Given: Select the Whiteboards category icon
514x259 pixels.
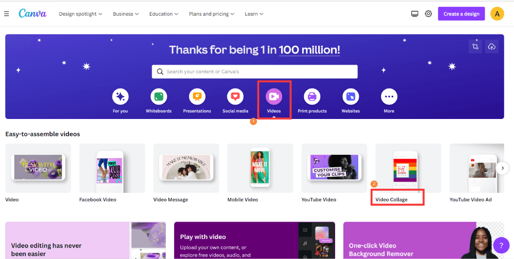Looking at the screenshot, I should (x=159, y=96).
